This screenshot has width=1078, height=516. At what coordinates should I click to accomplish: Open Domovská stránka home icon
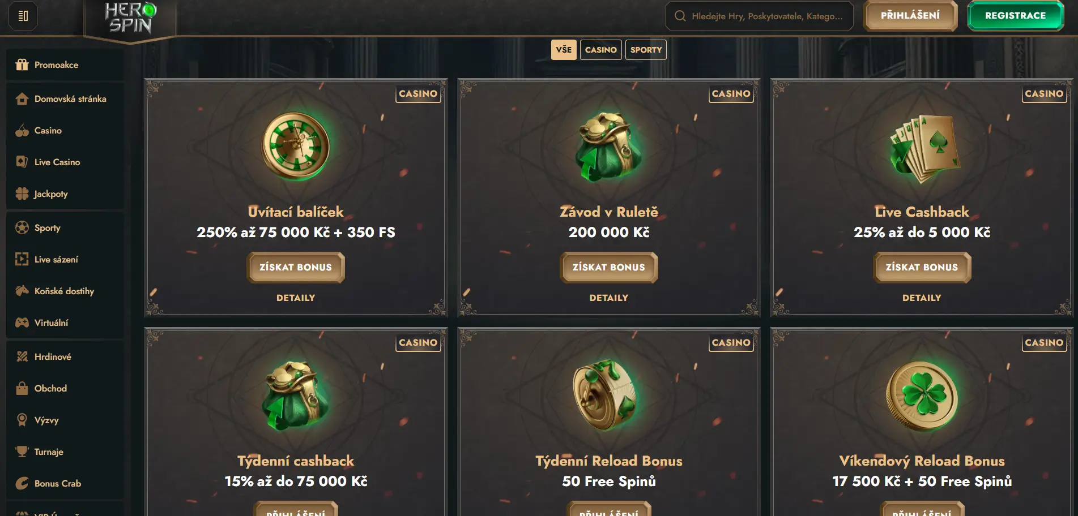pos(22,99)
